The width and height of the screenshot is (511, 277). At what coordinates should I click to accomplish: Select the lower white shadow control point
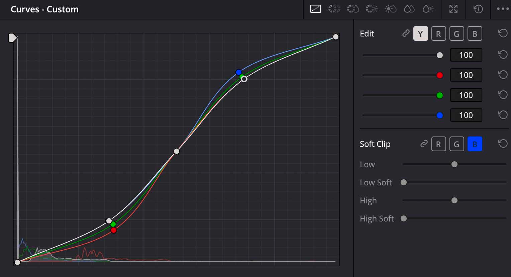click(x=109, y=221)
